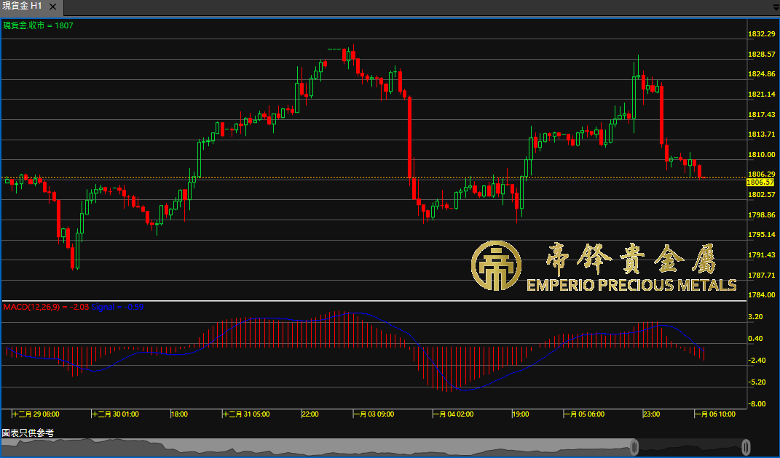The height and width of the screenshot is (458, 780).
Task: Click the 1787.71 price axis label
Action: coord(762,276)
